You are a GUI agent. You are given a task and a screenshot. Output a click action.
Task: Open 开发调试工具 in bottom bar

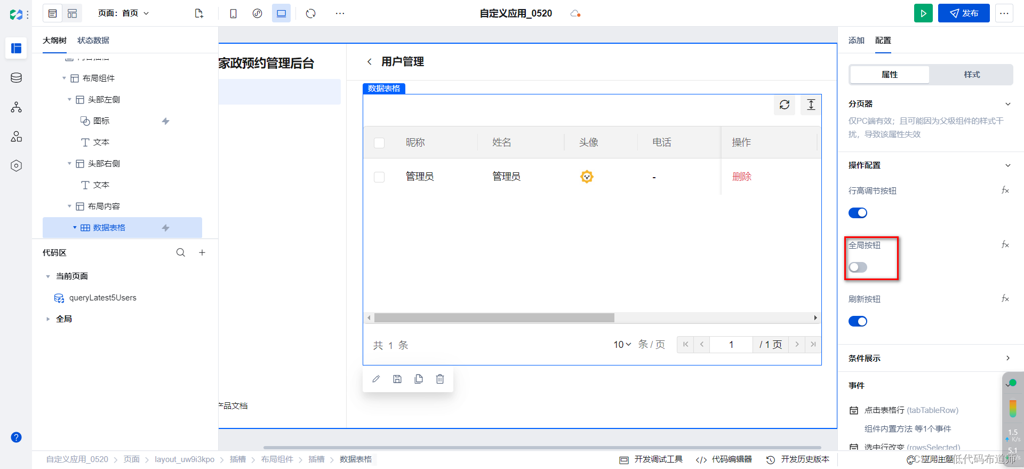pyautogui.click(x=651, y=459)
